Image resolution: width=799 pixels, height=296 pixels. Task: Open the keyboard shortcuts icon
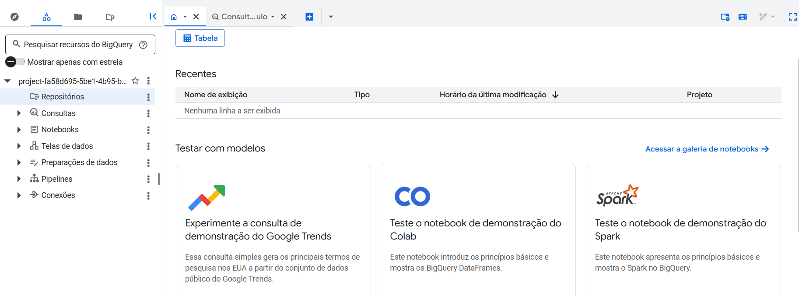(743, 17)
